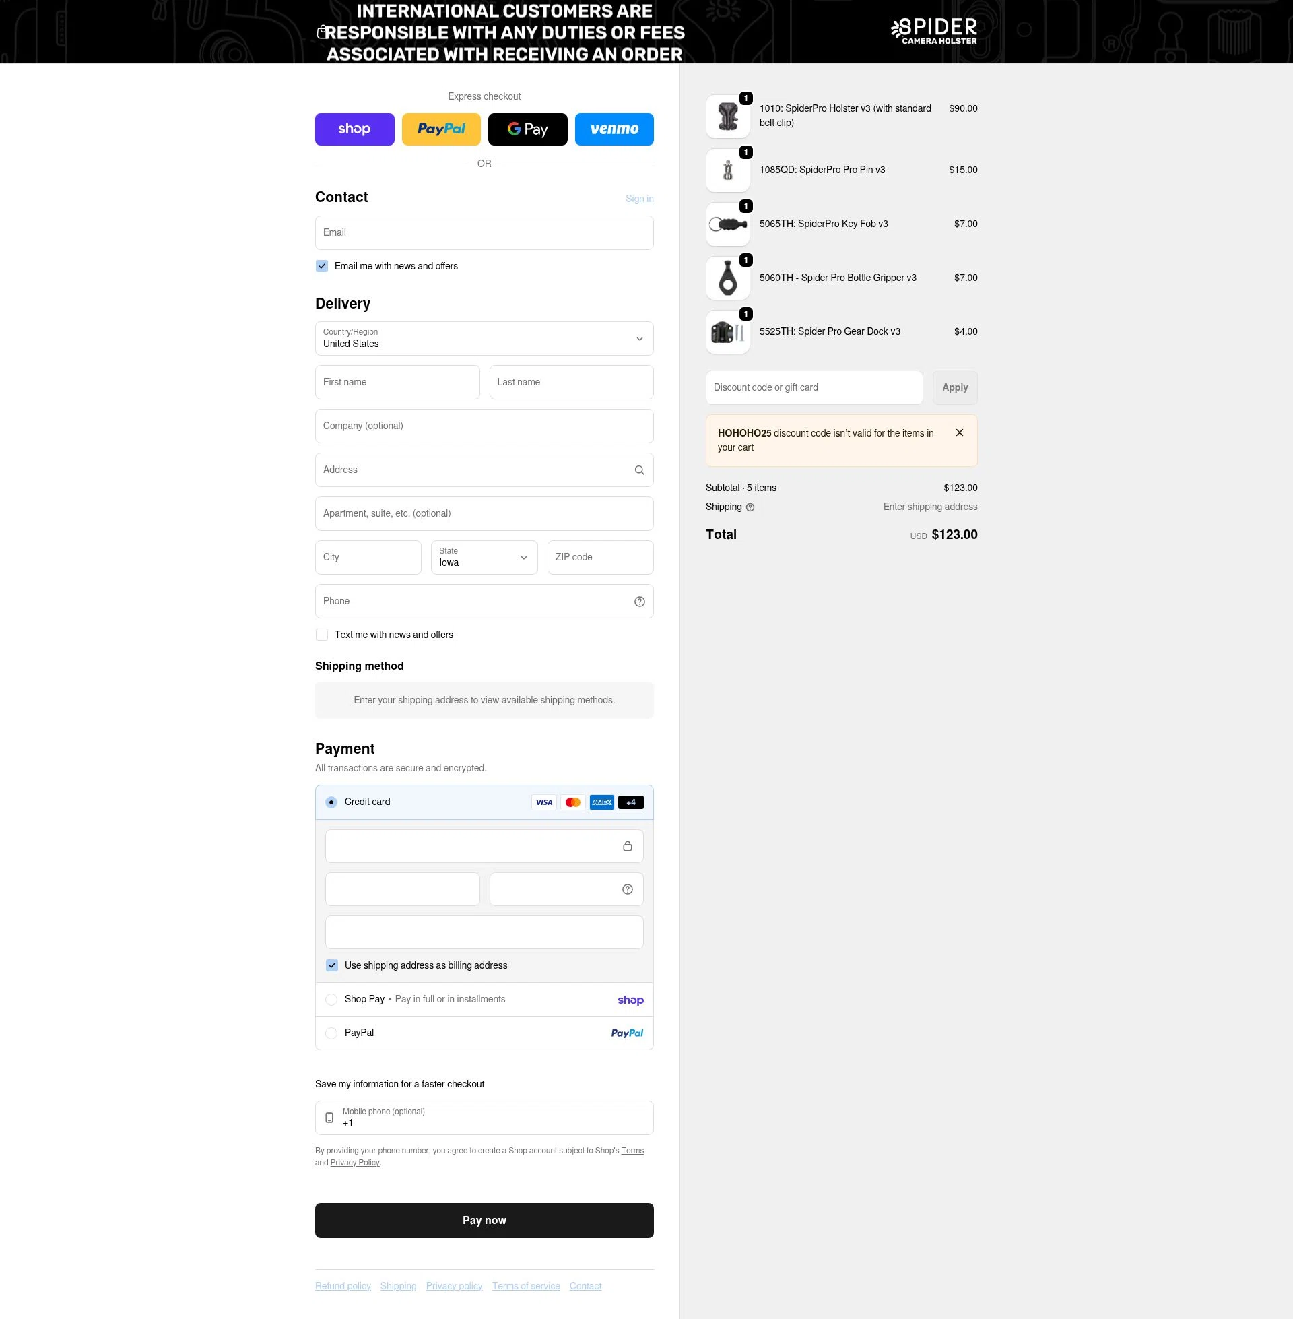
Task: Pay using the PayPal express checkout button
Action: [440, 129]
